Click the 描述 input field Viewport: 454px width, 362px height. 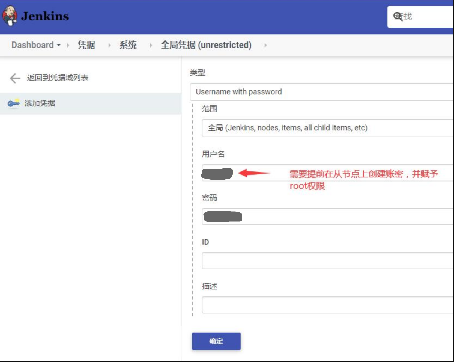(328, 305)
